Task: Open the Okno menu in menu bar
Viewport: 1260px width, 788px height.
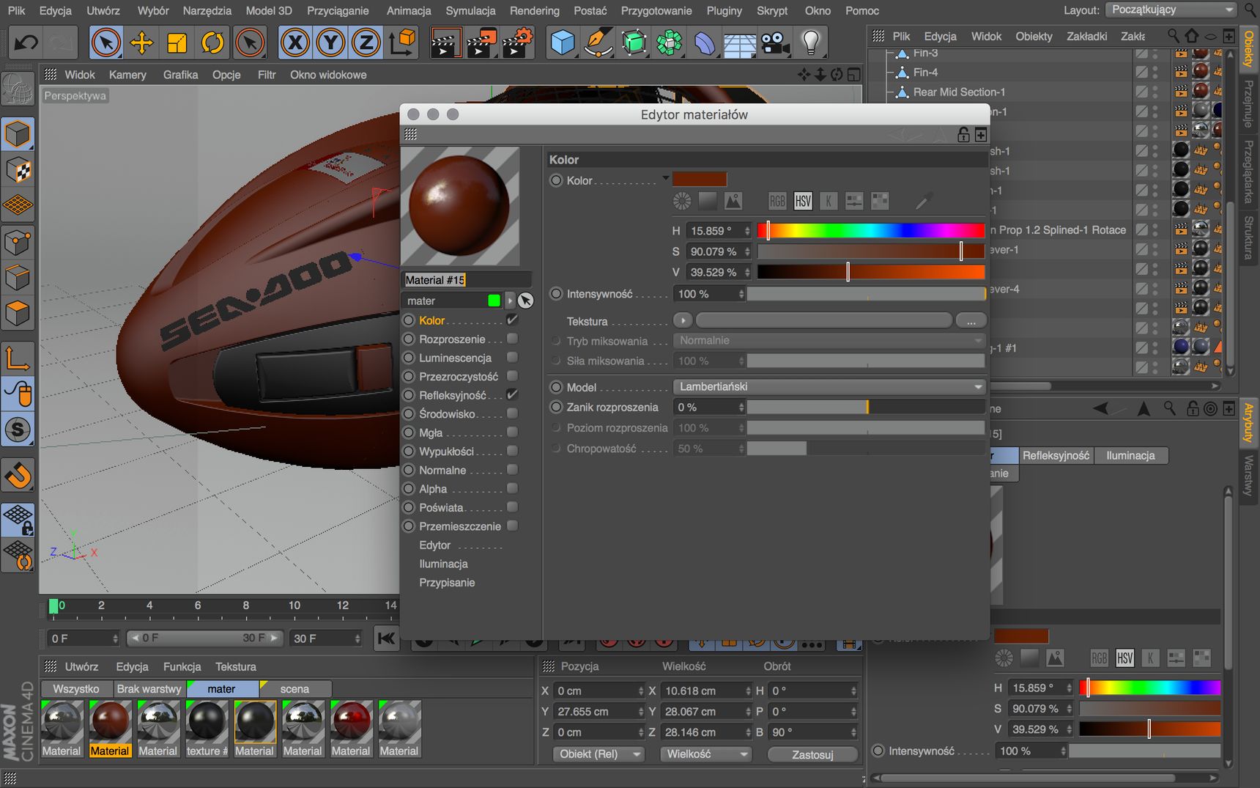Action: click(x=818, y=10)
